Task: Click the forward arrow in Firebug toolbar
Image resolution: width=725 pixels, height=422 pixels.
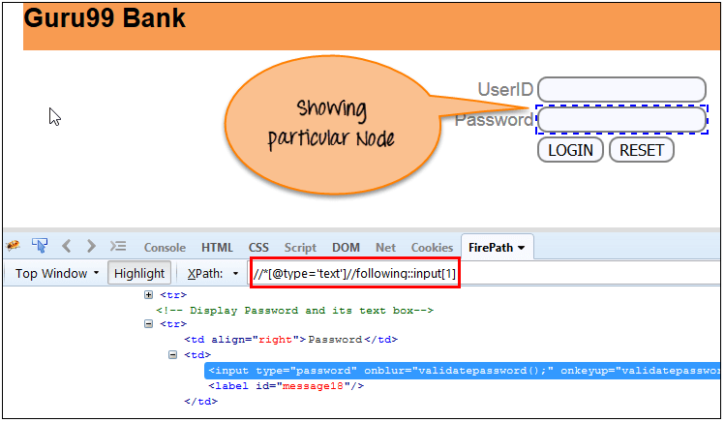Action: 91,246
